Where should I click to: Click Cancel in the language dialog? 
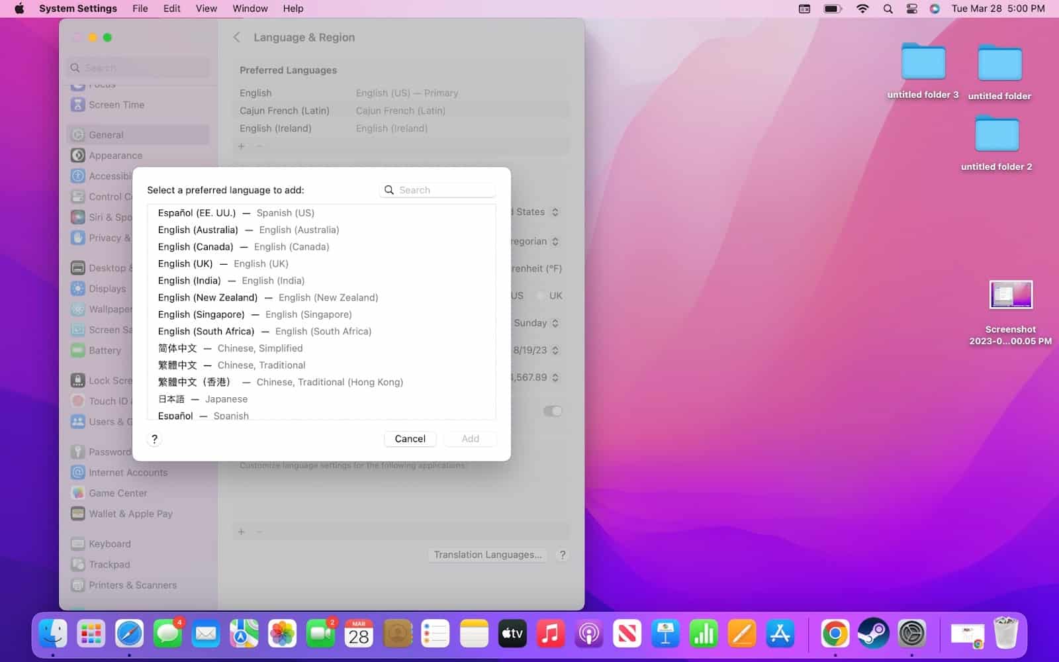click(410, 438)
